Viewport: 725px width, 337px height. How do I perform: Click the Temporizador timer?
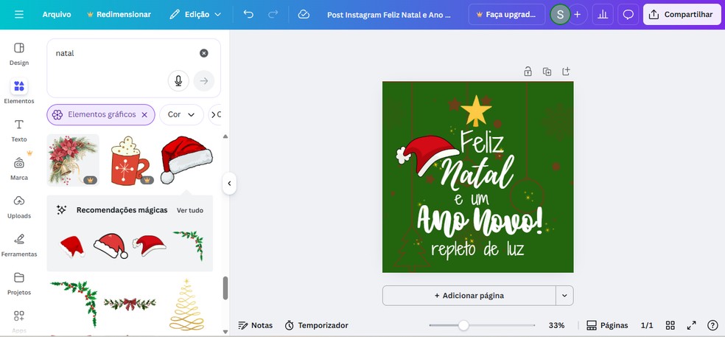coord(316,325)
